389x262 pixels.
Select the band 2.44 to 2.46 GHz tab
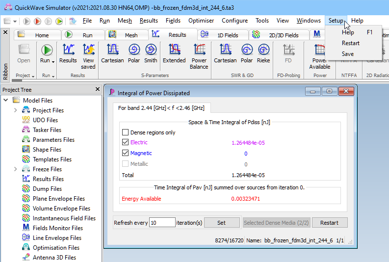coord(161,108)
